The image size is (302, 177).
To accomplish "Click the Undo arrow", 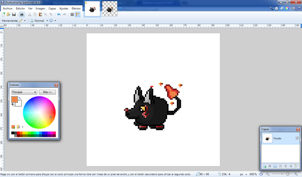I will tap(59, 15).
